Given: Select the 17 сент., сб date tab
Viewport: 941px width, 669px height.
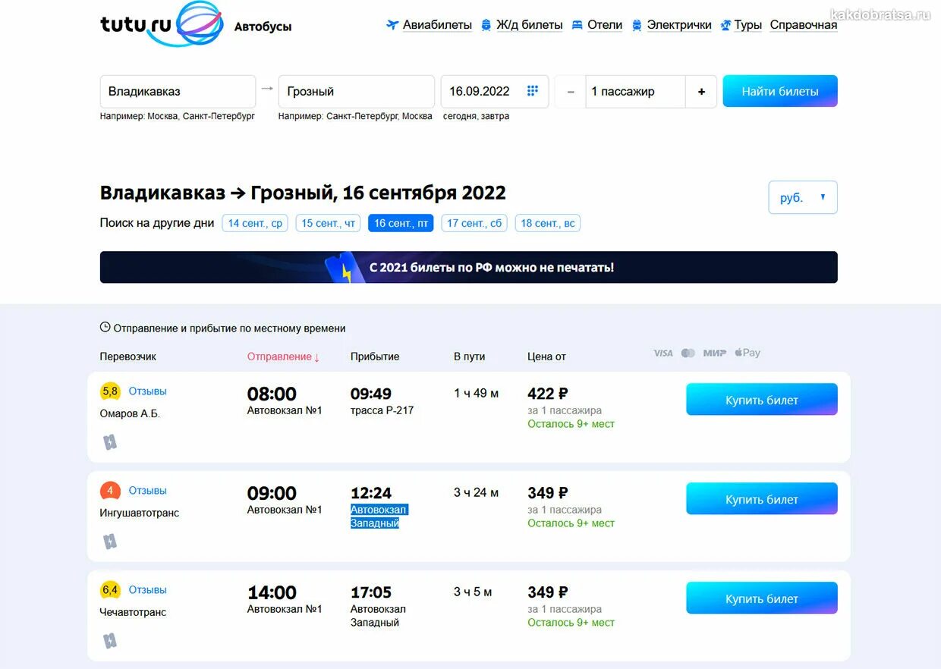Looking at the screenshot, I should tap(474, 223).
